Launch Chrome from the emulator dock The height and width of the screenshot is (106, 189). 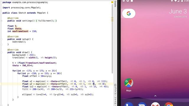pos(169,104)
